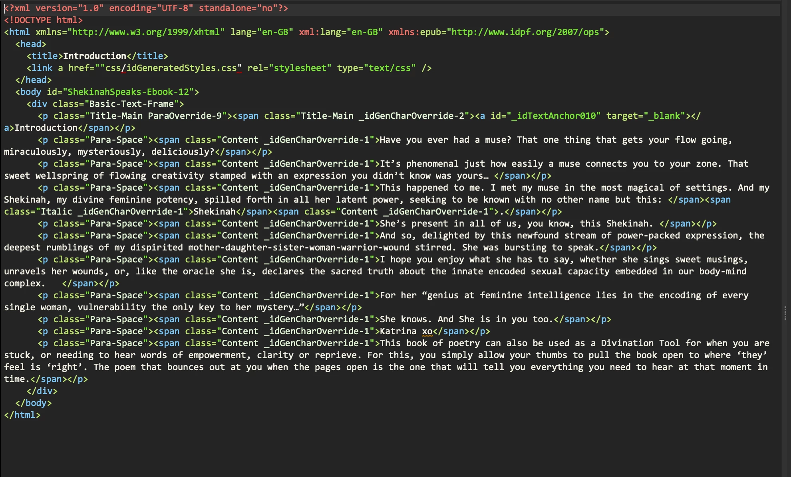
Task: Click the closing html tag
Action: [x=22, y=415]
